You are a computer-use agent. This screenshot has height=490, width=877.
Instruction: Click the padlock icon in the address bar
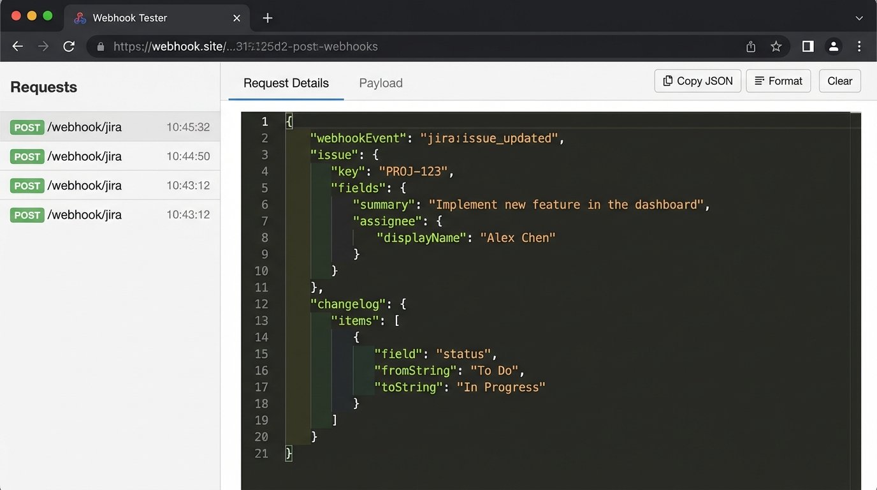pos(99,46)
